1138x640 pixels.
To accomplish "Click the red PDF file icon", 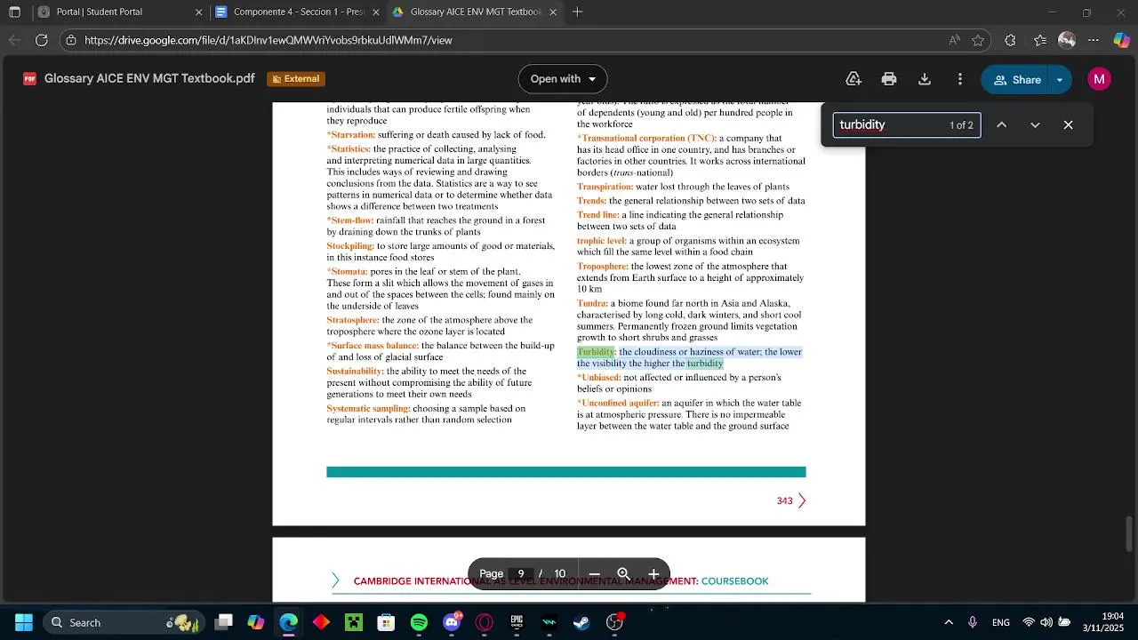I will point(30,79).
